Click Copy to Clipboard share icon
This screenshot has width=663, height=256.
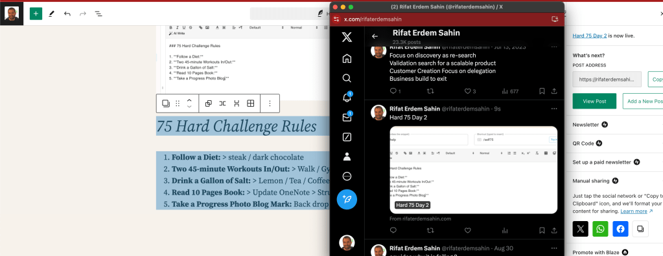click(640, 229)
